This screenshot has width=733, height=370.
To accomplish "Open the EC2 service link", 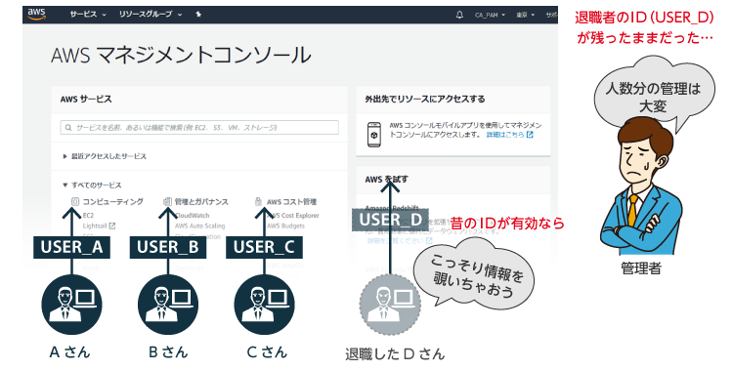I will coord(88,216).
